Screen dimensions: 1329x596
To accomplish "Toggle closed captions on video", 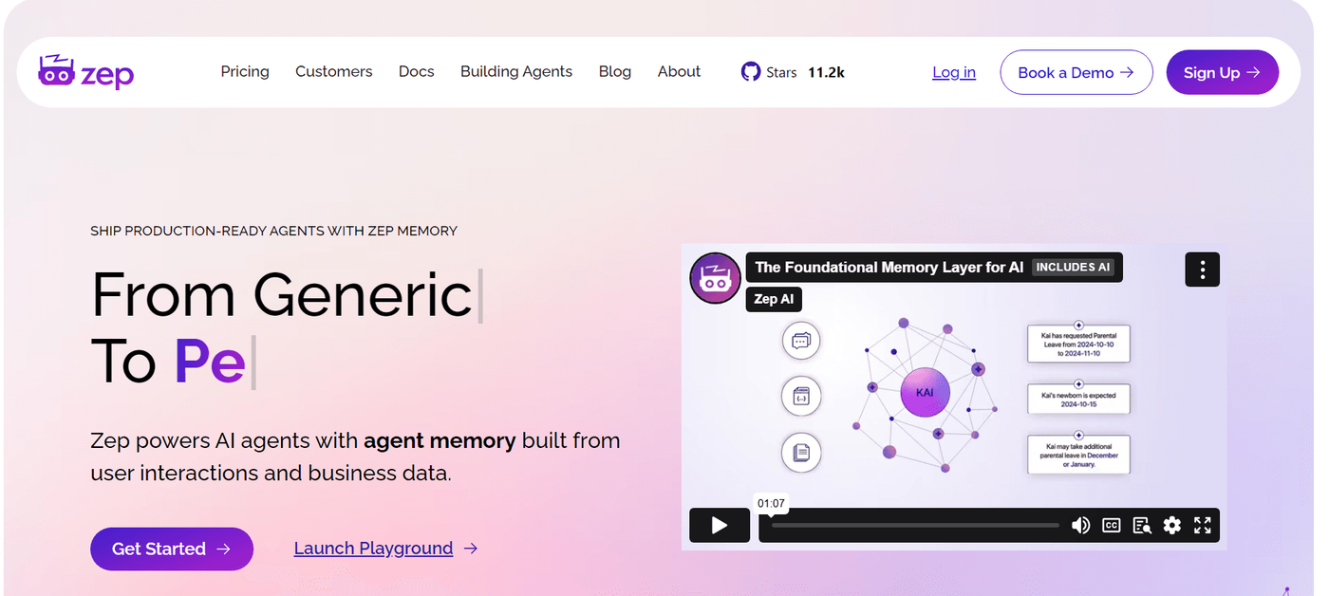I will pyautogui.click(x=1111, y=525).
